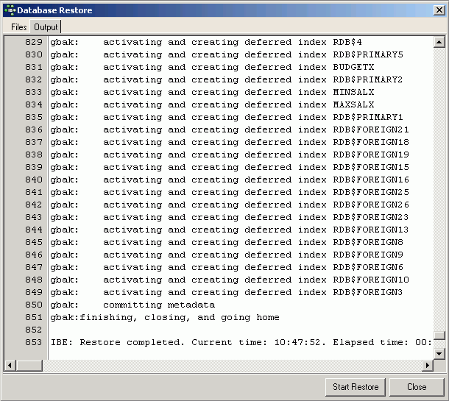
Task: Select the RDB$FOREIGN13 index line
Action: pos(230,230)
